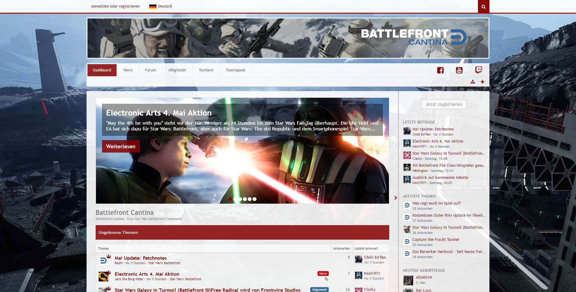Click Wellington avatar in Letzte Beiträge
Viewport: 576px width, 292px height.
(x=407, y=167)
